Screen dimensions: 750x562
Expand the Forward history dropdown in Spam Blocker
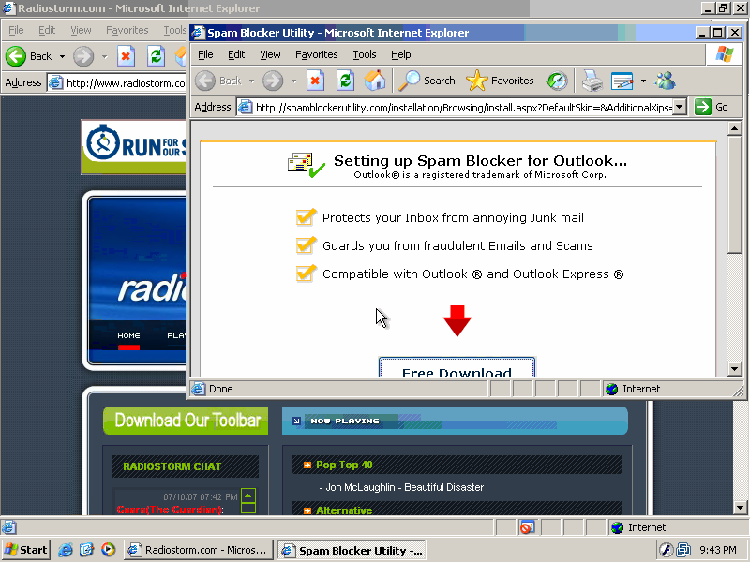pos(293,81)
